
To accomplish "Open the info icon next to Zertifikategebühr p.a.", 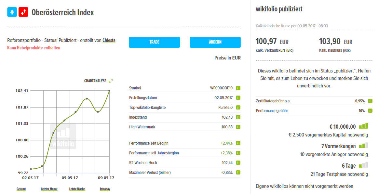I will [x=370, y=101].
